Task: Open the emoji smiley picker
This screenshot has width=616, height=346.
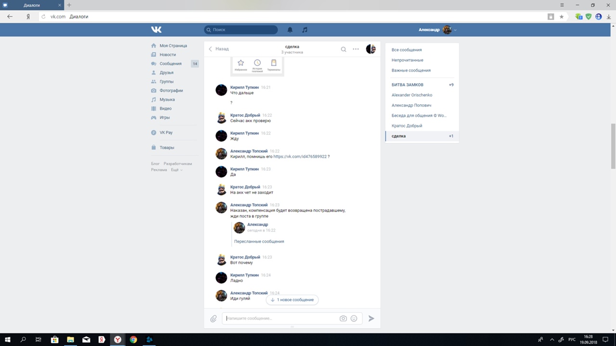Action: [354, 318]
